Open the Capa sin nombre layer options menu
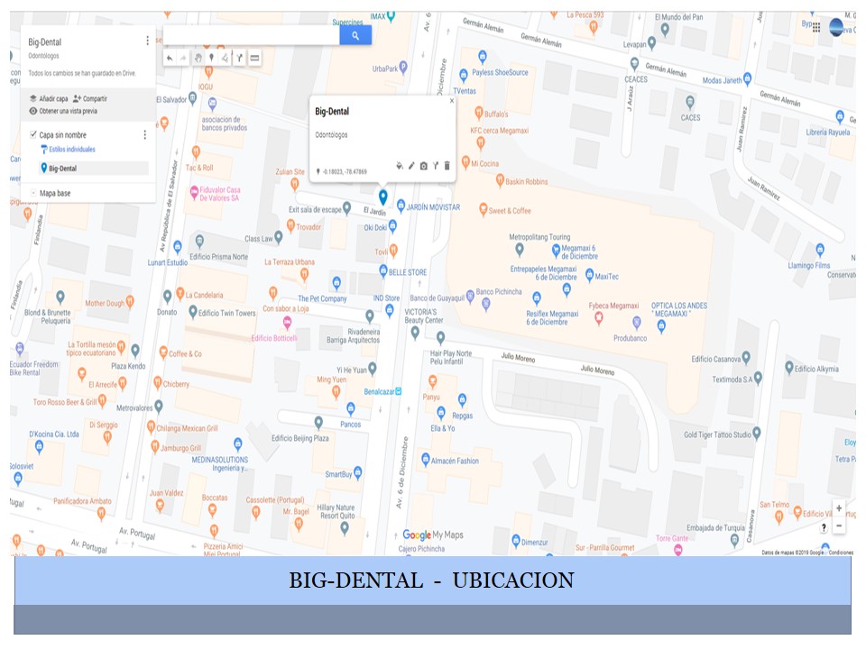This screenshot has width=866, height=649. [144, 134]
